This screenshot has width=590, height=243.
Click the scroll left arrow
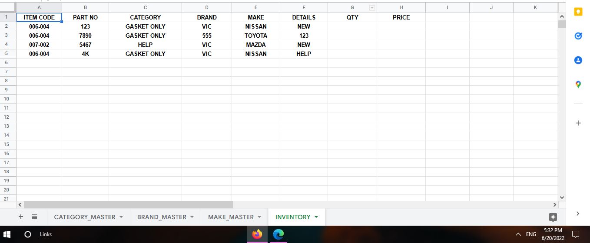pos(20,204)
